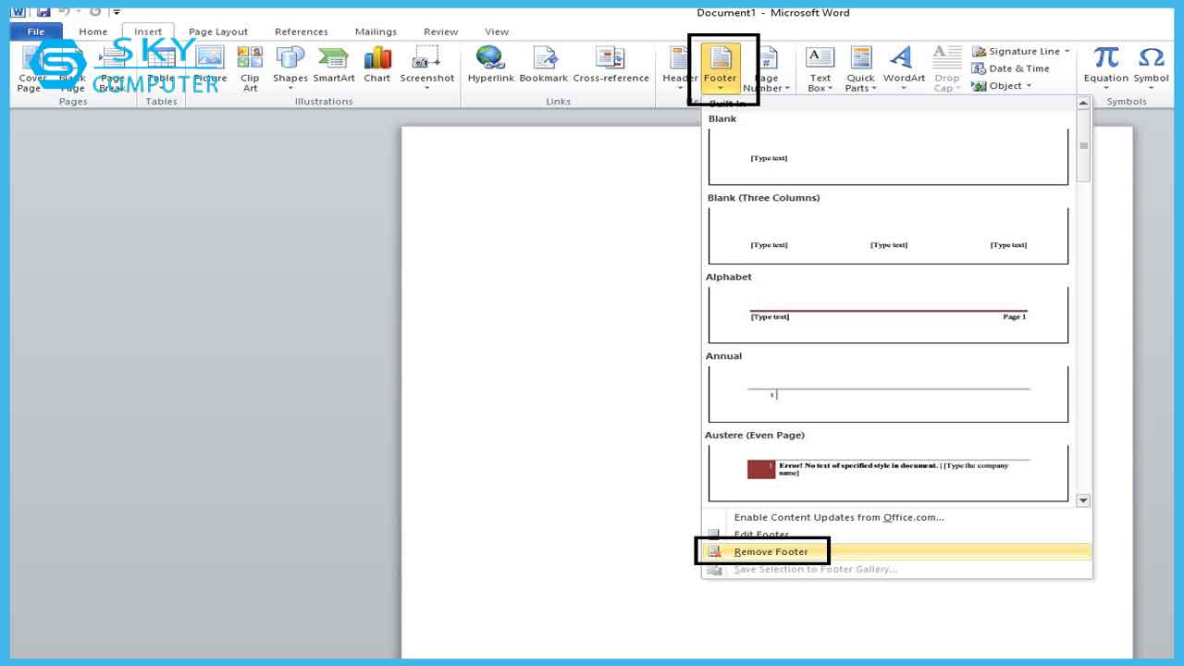Choose Edit Footer from the menu

coord(896,534)
